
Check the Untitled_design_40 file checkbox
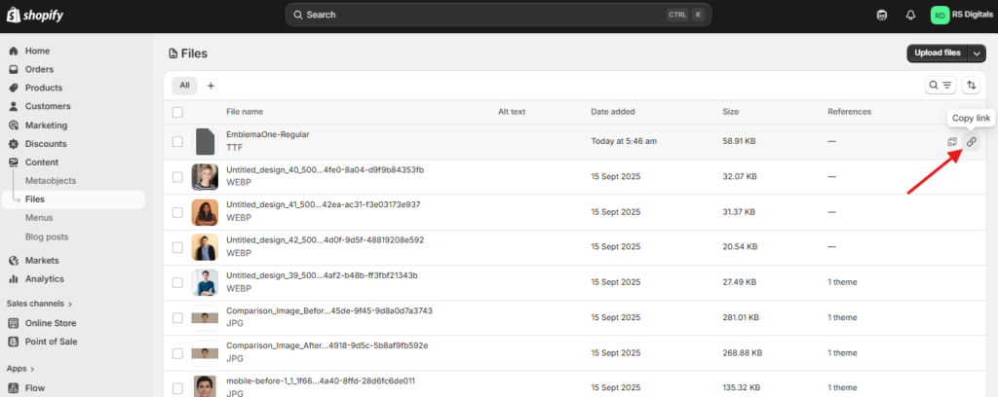(x=177, y=177)
